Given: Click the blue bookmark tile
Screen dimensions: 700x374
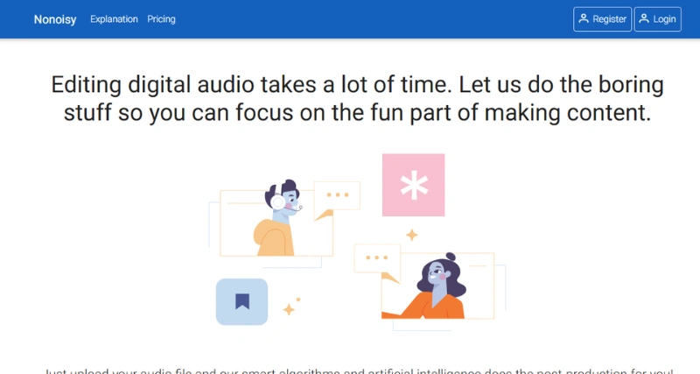Looking at the screenshot, I should point(241,301).
